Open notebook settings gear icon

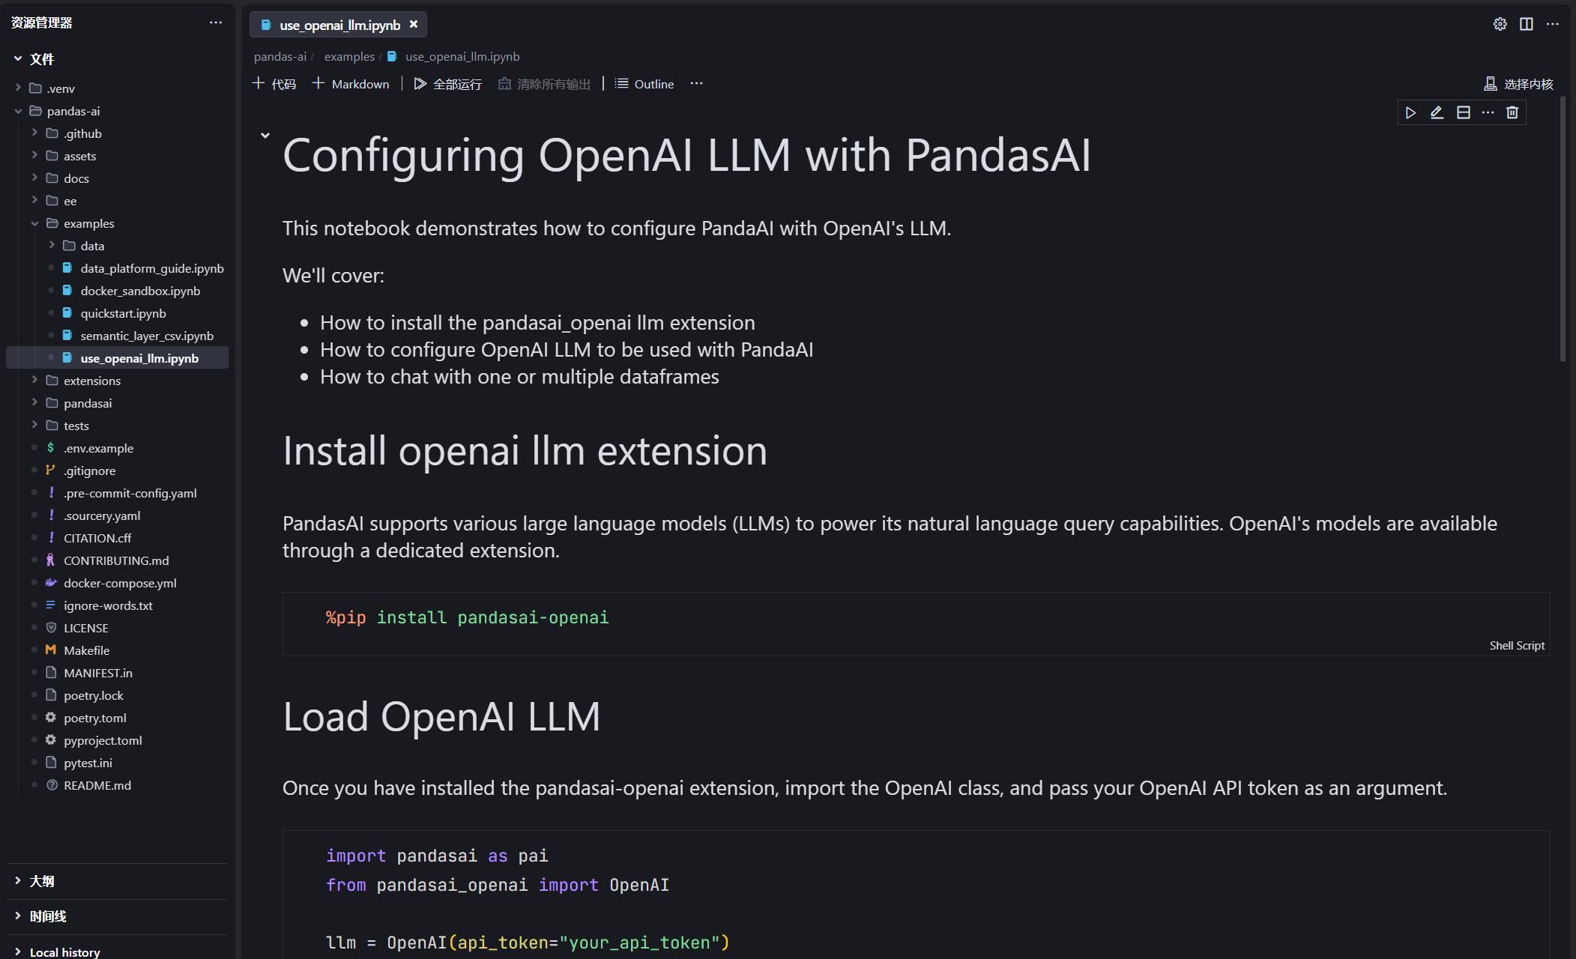click(1500, 24)
